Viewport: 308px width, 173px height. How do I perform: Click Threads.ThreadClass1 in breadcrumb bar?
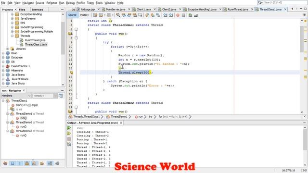84,116
